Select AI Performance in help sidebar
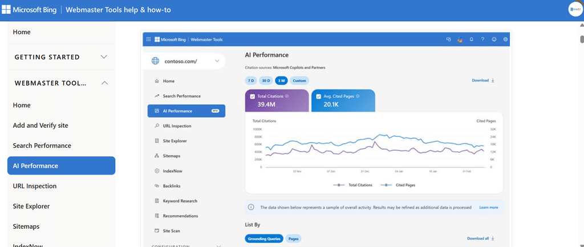This screenshot has width=584, height=247. (62, 166)
